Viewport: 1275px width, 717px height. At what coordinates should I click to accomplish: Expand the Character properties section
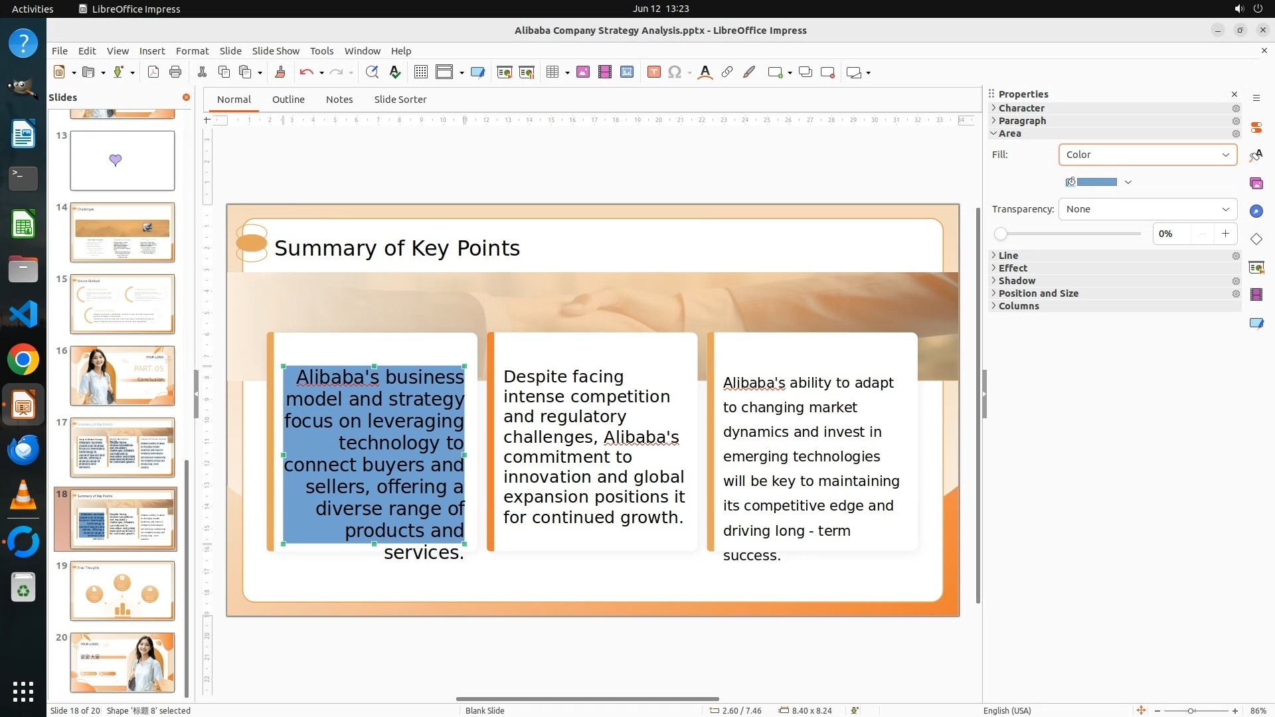pyautogui.click(x=1021, y=108)
